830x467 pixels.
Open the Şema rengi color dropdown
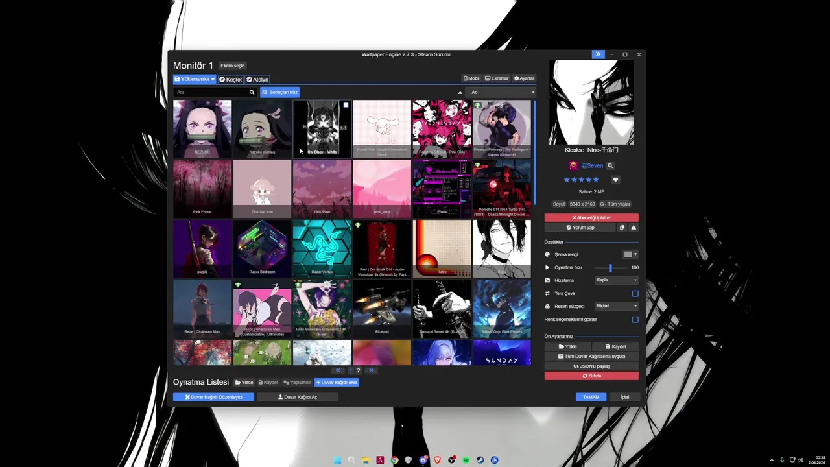pos(630,254)
